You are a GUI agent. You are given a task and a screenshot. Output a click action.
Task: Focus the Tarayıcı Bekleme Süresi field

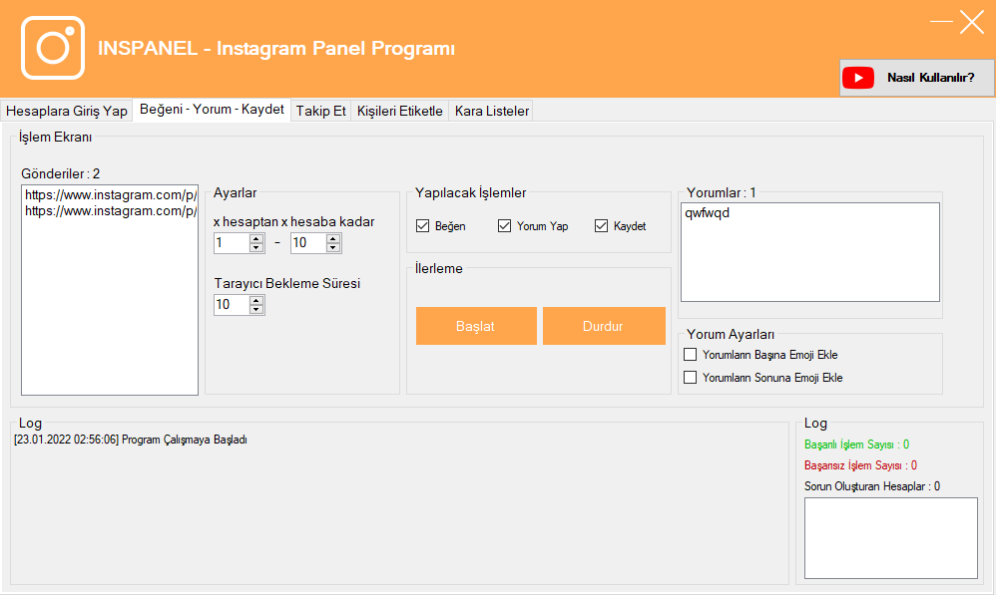click(232, 305)
